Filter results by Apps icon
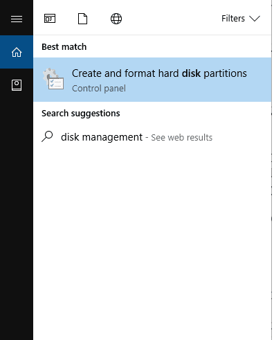Image resolution: width=274 pixels, height=340 pixels. point(50,19)
